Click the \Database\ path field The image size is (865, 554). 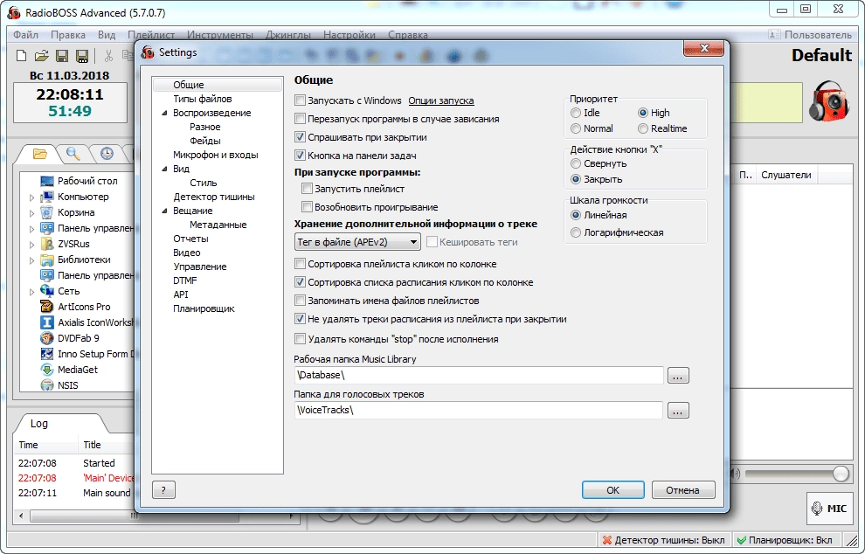click(478, 375)
